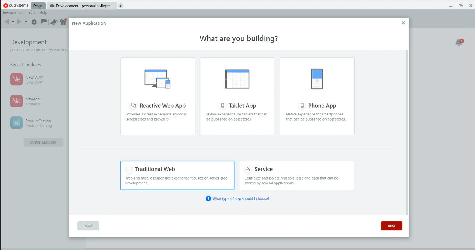
Task: Select the Service title
Action: 264,169
